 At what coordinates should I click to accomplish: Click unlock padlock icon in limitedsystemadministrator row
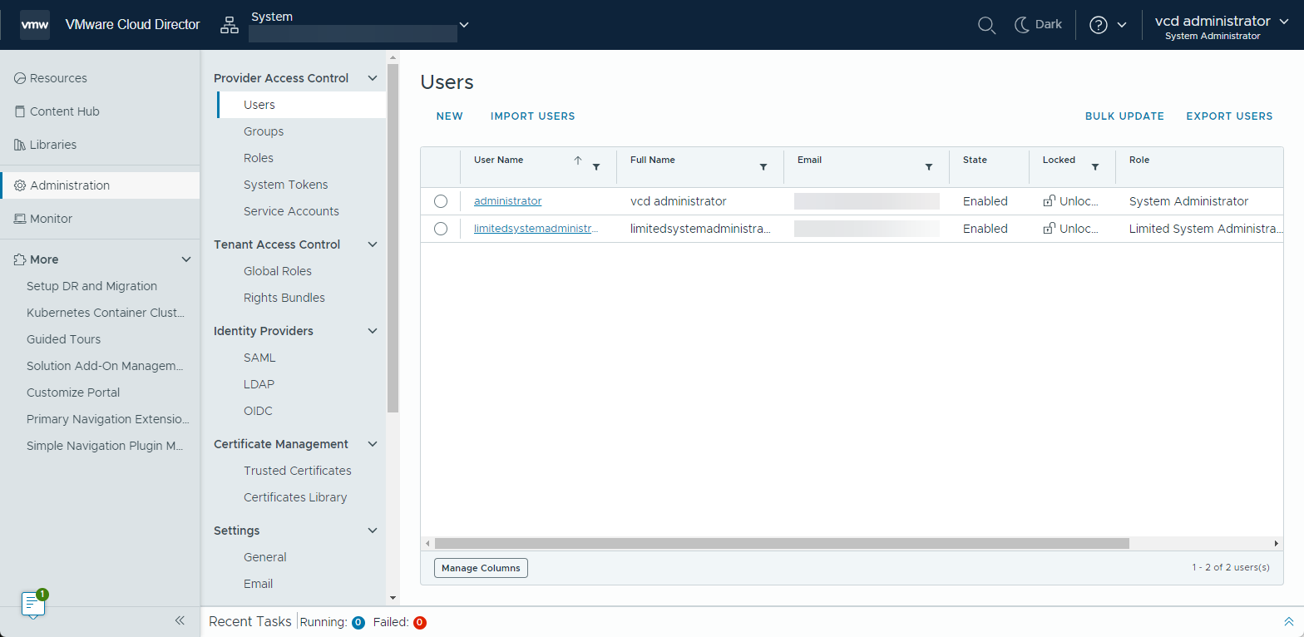[x=1050, y=229]
